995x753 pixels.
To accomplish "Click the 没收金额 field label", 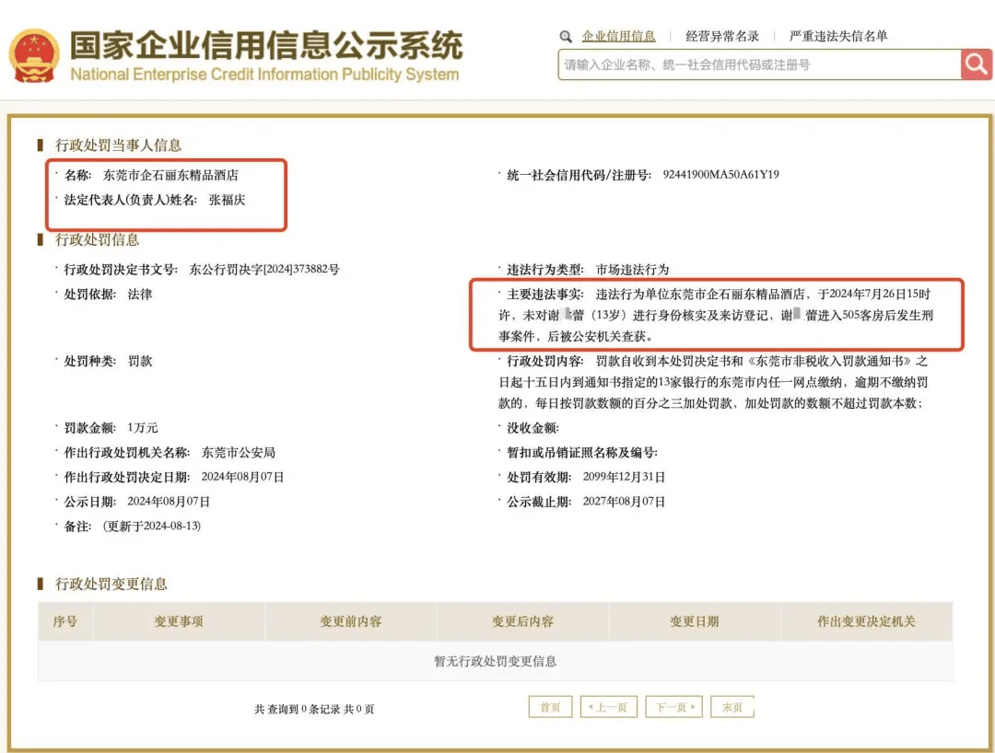I will [x=533, y=428].
